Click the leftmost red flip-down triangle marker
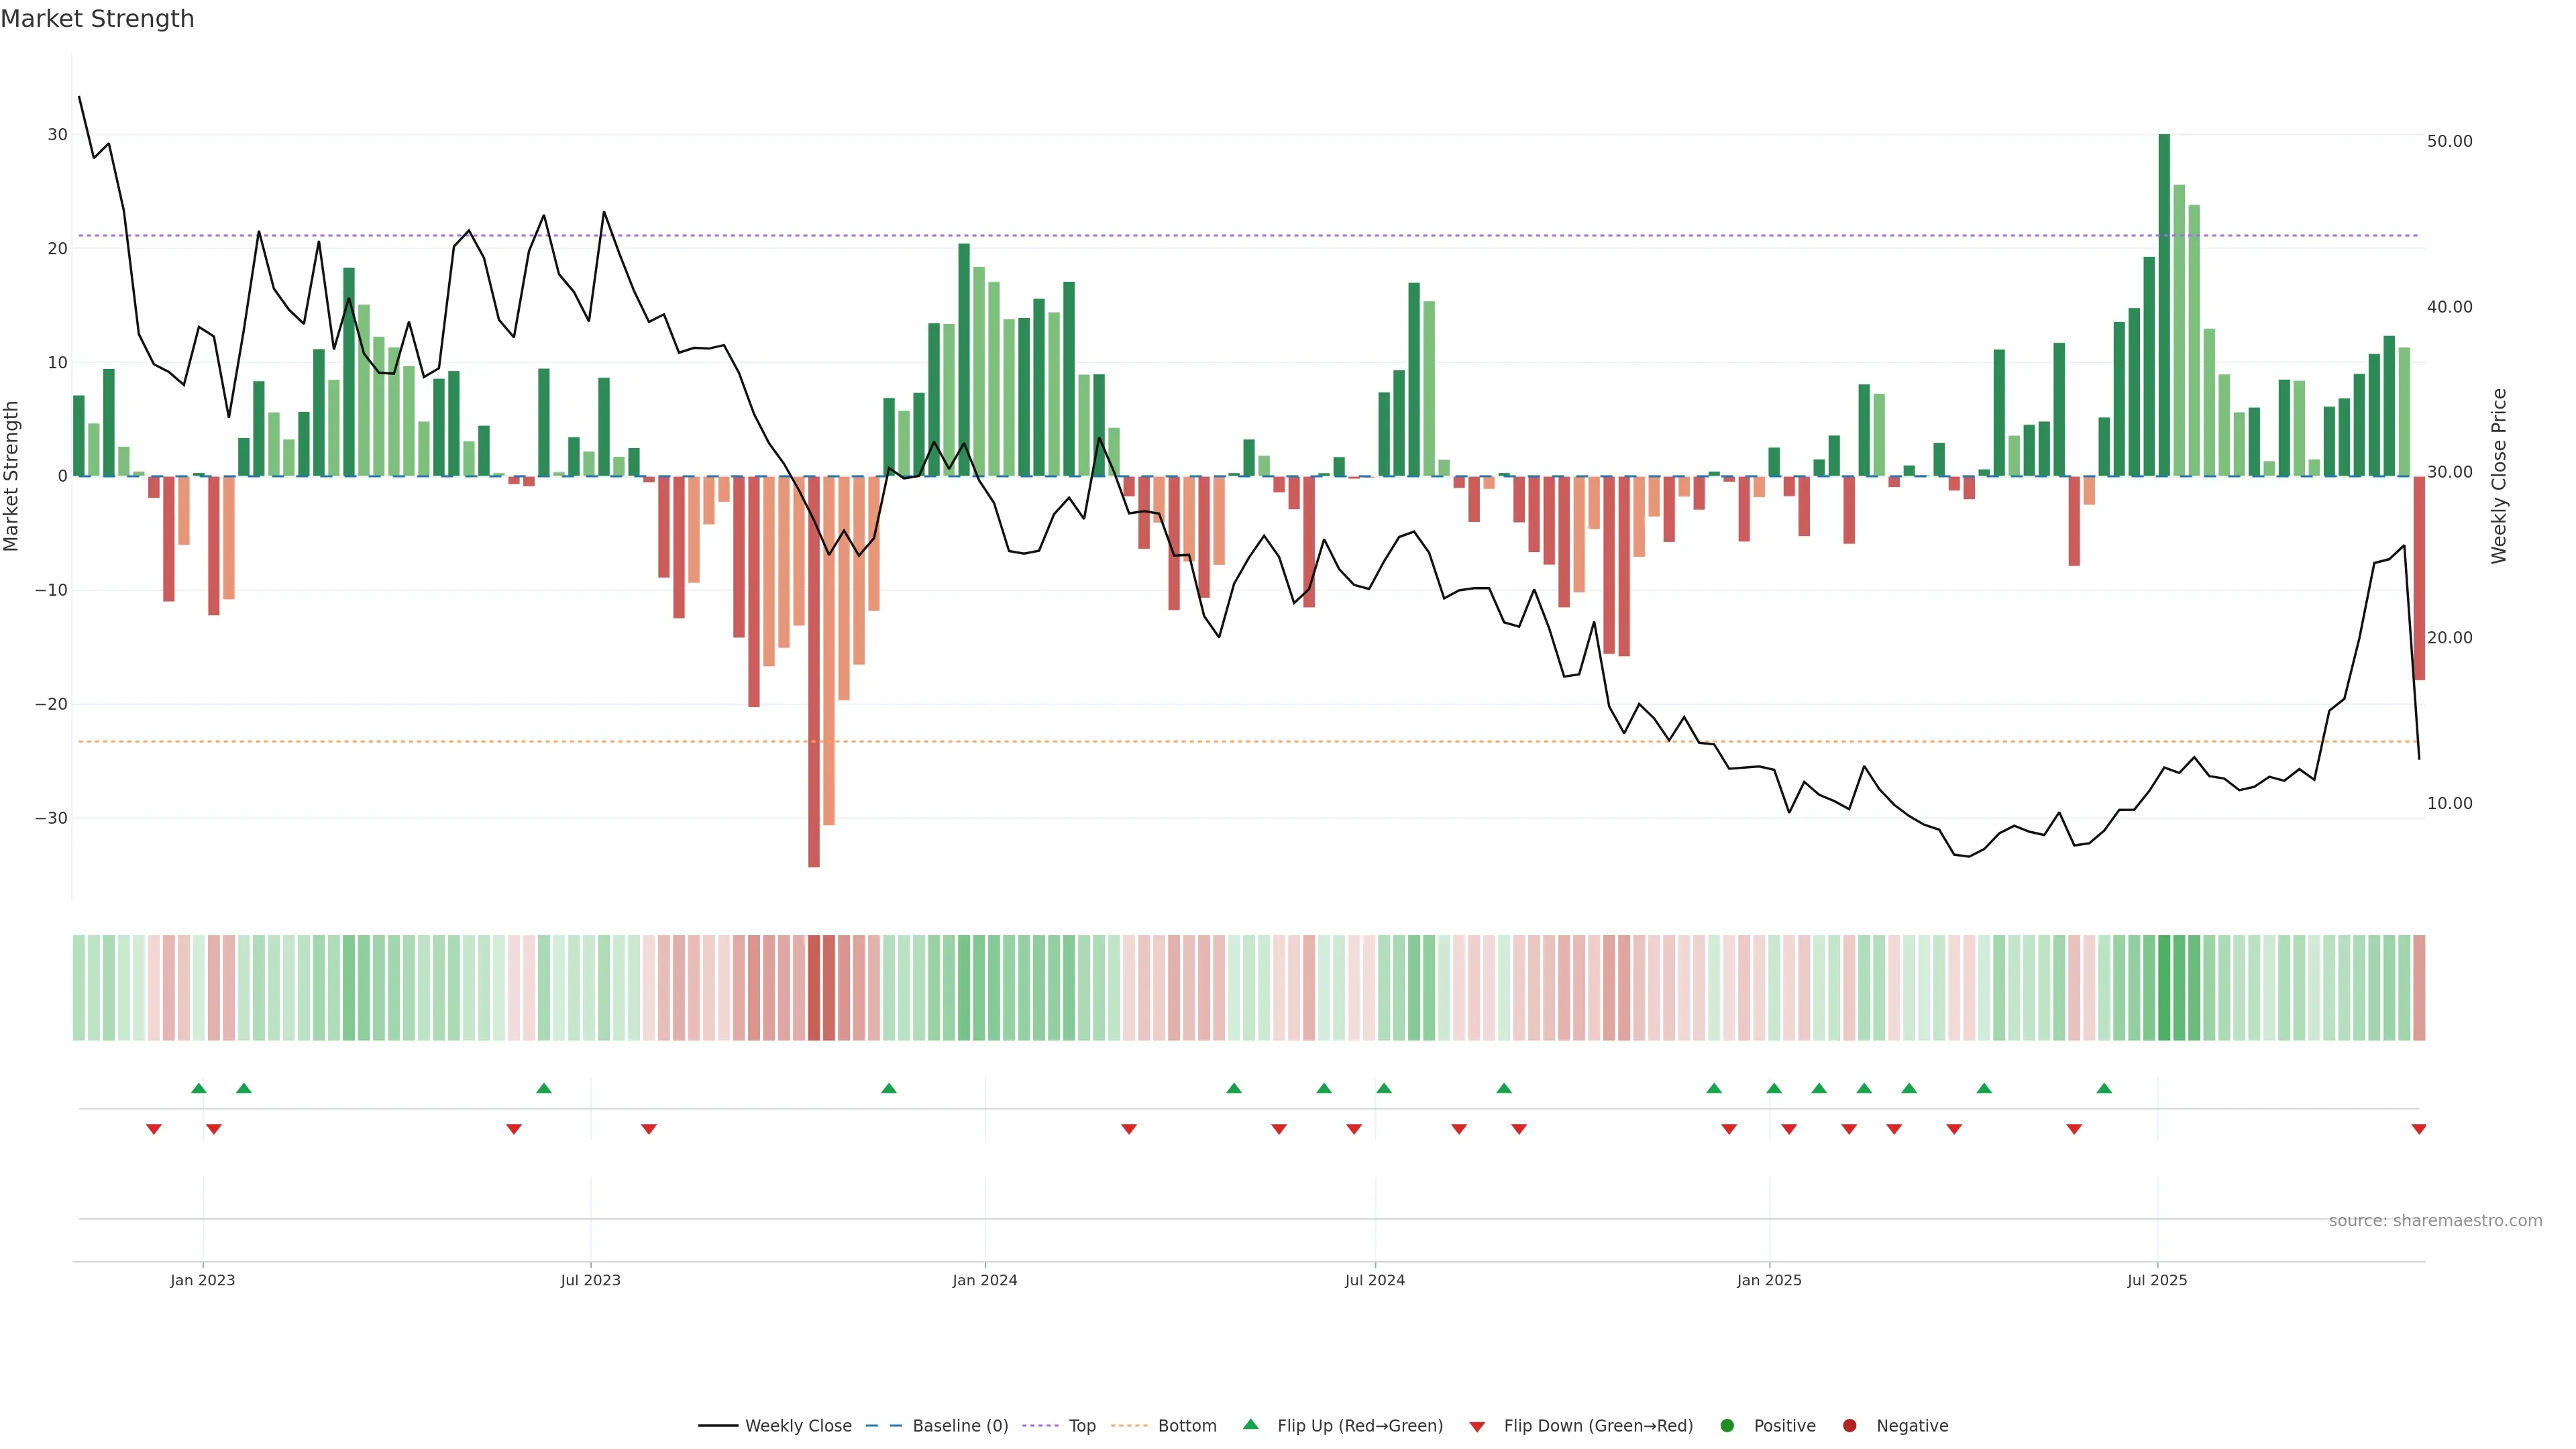The height and width of the screenshot is (1449, 2576). click(154, 1129)
